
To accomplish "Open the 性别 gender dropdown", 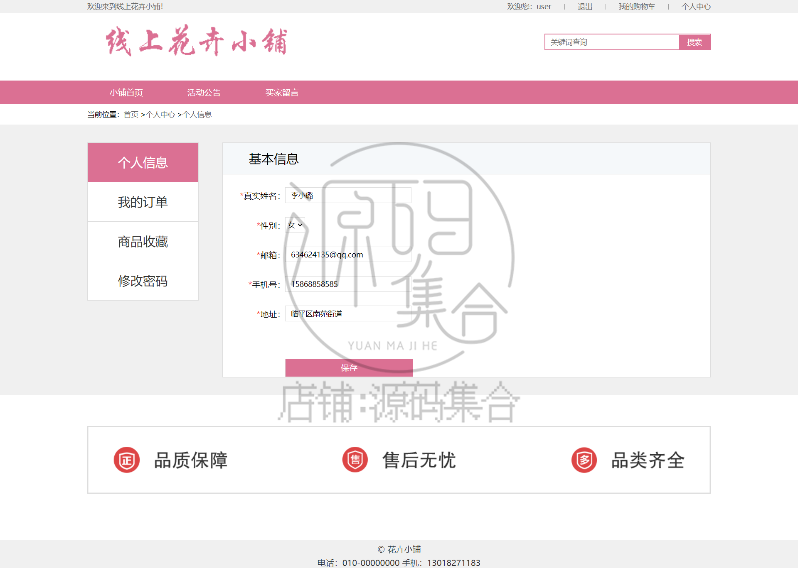I will point(295,225).
